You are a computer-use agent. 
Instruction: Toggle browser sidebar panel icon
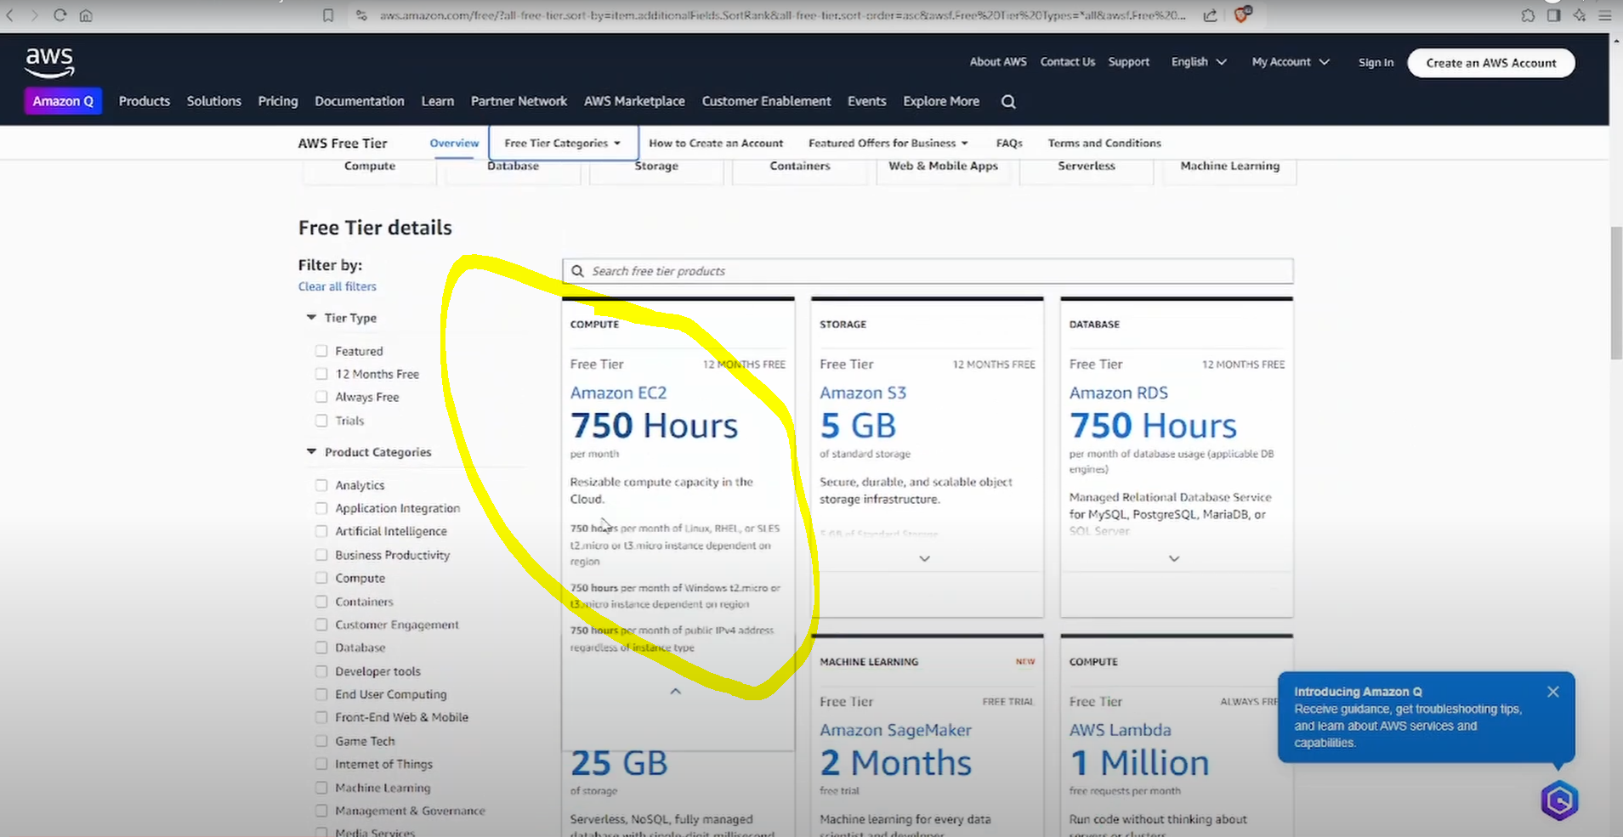click(1553, 15)
